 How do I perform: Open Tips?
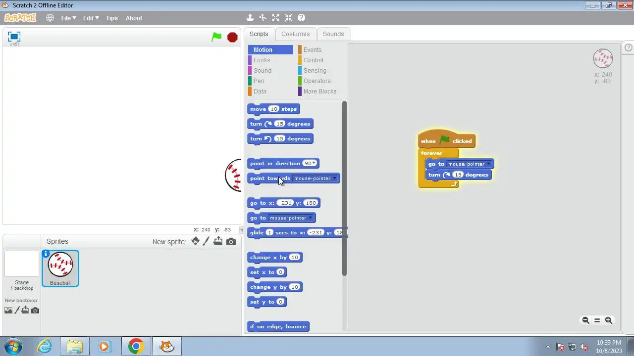click(112, 18)
